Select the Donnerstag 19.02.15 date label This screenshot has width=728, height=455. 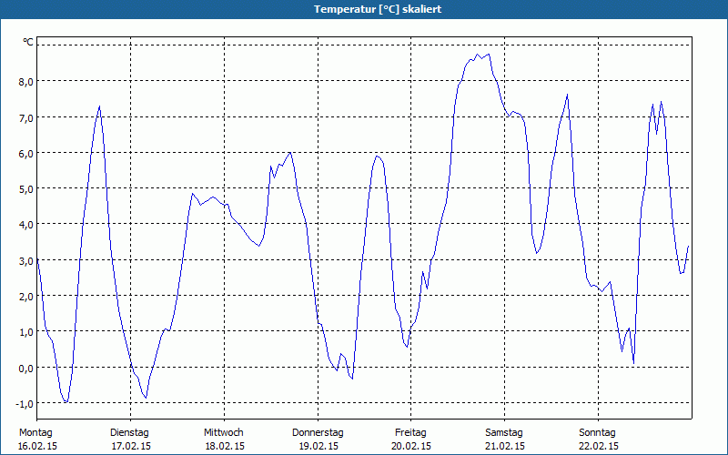click(318, 440)
